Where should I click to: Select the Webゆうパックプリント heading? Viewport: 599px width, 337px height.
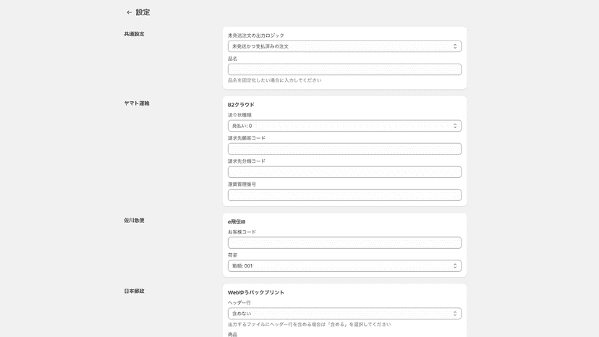256,292
